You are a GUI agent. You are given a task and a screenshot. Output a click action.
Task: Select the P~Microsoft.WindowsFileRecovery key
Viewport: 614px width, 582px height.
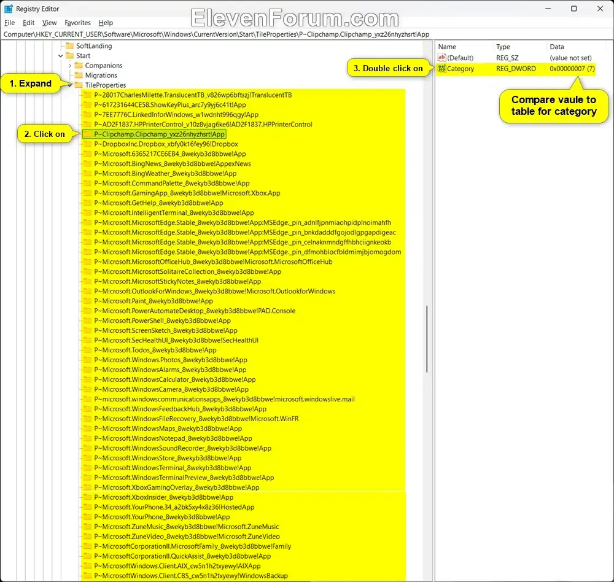tap(196, 419)
